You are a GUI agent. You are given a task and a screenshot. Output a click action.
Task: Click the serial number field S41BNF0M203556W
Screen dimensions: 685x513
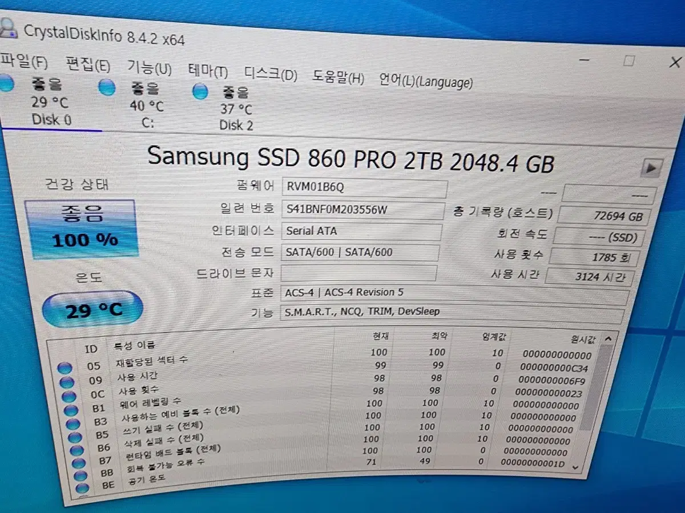point(362,210)
